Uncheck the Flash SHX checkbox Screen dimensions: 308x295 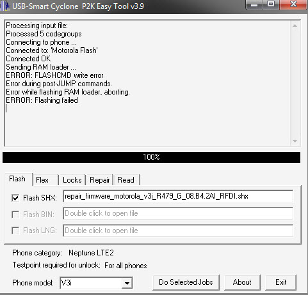[x=15, y=198]
